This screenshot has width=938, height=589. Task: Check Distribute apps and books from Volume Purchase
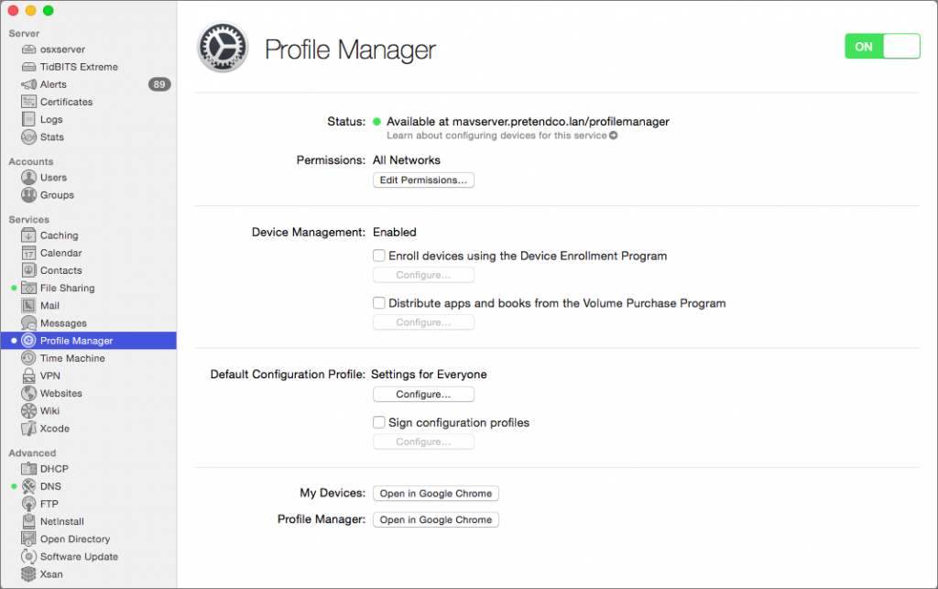[378, 303]
